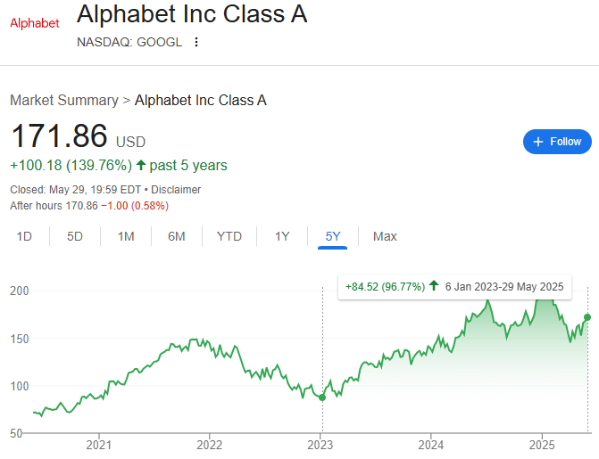Screen dimensions: 599x459
Task: Open the Market Summary breadcrumb link
Action: [x=63, y=101]
